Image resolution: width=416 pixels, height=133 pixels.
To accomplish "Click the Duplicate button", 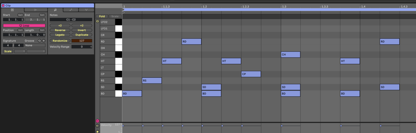I will (x=82, y=35).
